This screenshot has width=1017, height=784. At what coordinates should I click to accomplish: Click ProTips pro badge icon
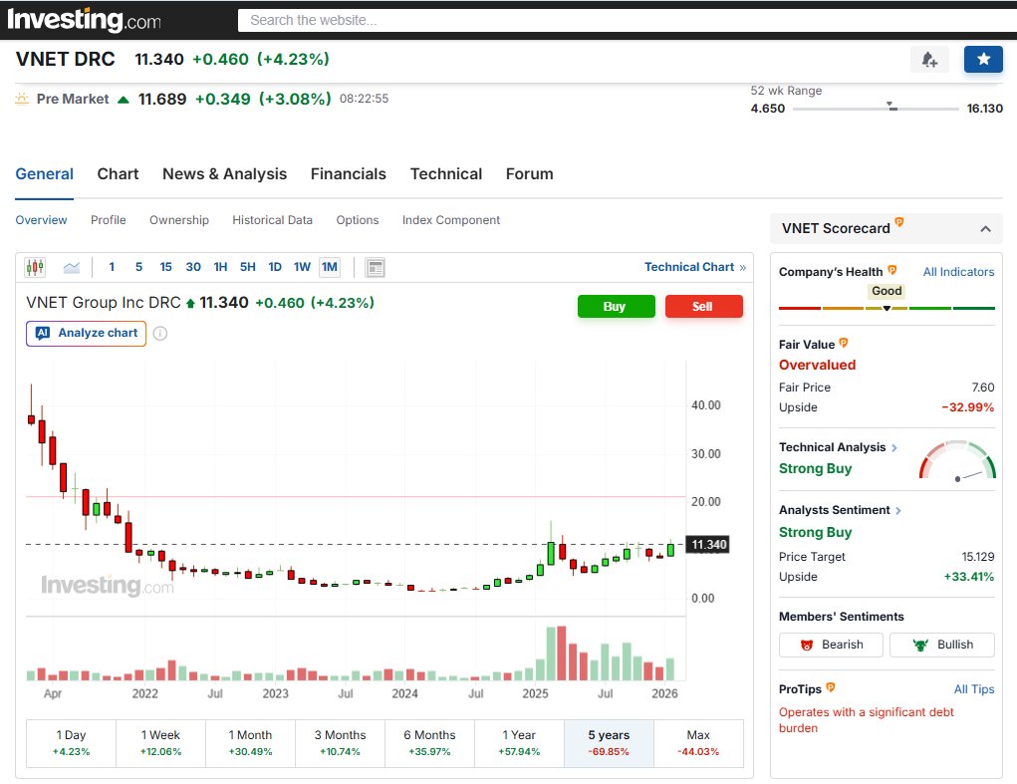(x=830, y=687)
